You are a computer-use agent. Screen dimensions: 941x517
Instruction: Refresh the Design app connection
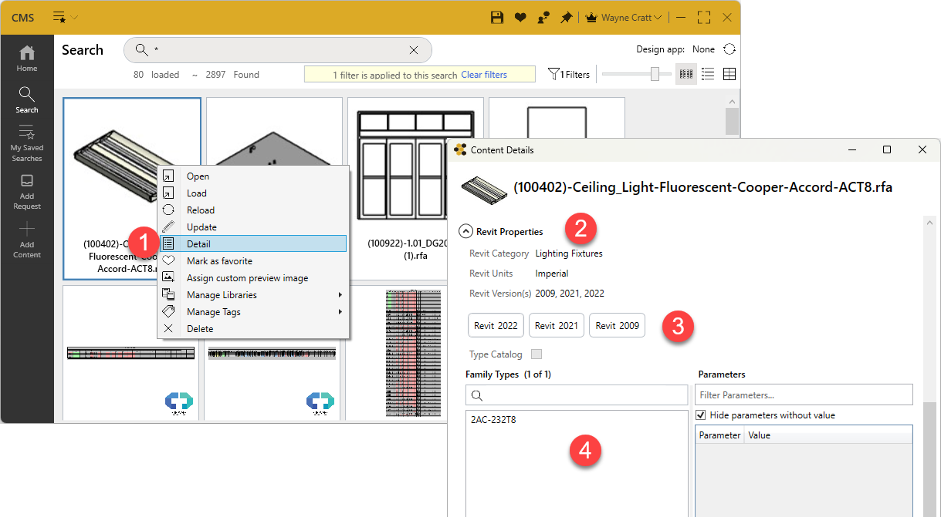coord(729,49)
